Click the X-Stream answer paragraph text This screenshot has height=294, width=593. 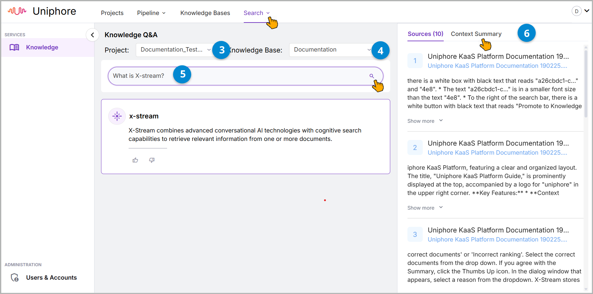click(245, 135)
